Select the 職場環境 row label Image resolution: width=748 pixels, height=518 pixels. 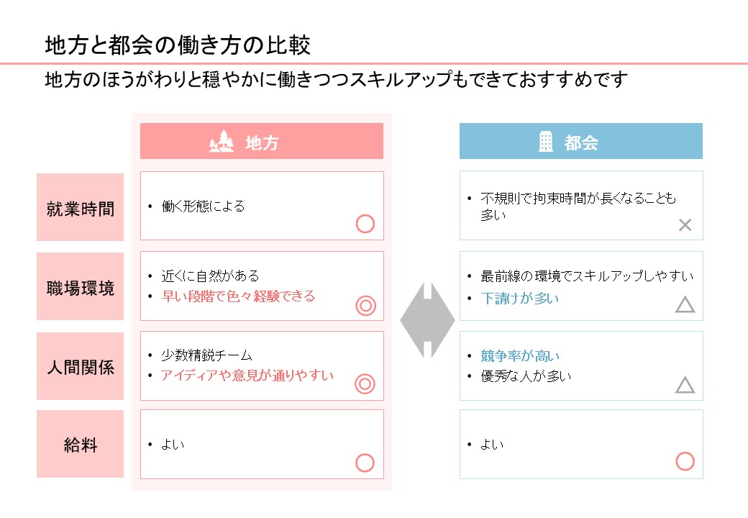coord(81,288)
